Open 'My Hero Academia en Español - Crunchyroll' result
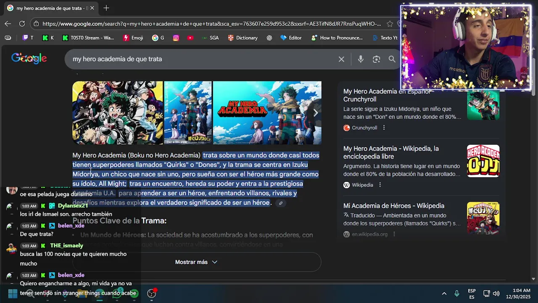Image resolution: width=538 pixels, height=303 pixels. [x=389, y=95]
